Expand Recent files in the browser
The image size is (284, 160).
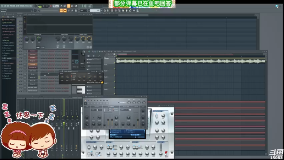[x=7, y=23]
